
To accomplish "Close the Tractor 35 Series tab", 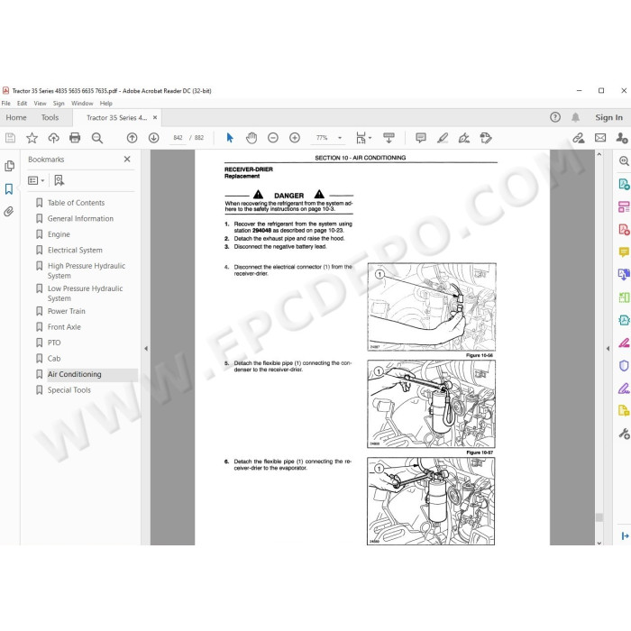I will coord(155,117).
